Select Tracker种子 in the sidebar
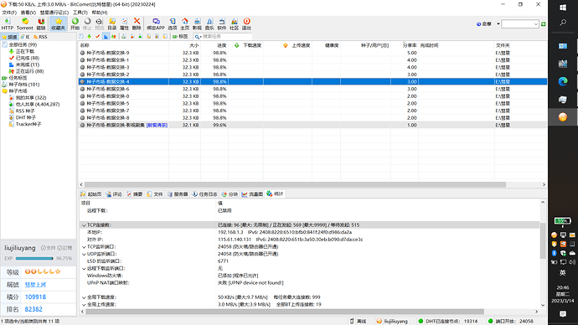This screenshot has width=578, height=325. point(28,124)
